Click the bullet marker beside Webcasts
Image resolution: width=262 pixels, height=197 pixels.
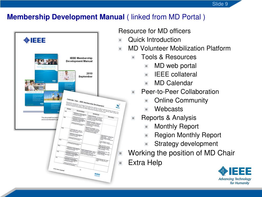(x=146, y=110)
